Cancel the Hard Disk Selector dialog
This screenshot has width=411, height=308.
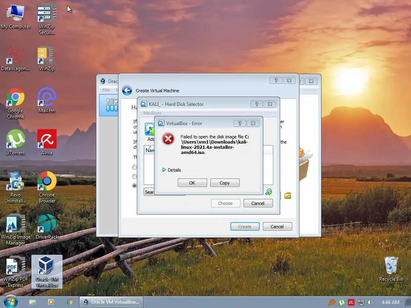(x=258, y=203)
